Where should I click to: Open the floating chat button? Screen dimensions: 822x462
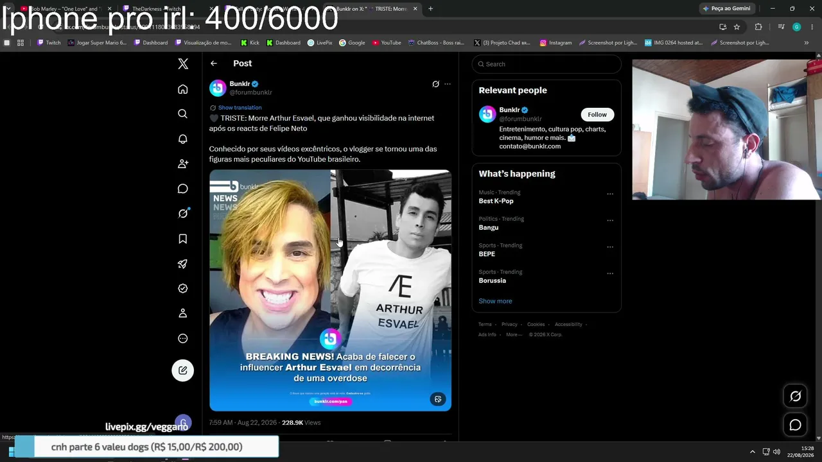(x=795, y=425)
